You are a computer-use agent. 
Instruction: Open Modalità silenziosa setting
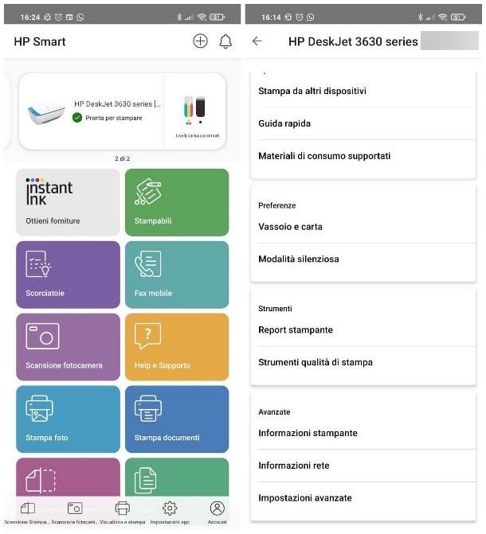tap(363, 259)
